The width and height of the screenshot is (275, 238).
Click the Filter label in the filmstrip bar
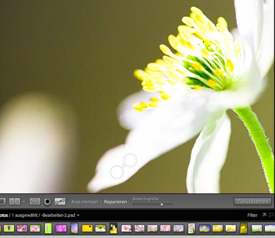(252, 215)
